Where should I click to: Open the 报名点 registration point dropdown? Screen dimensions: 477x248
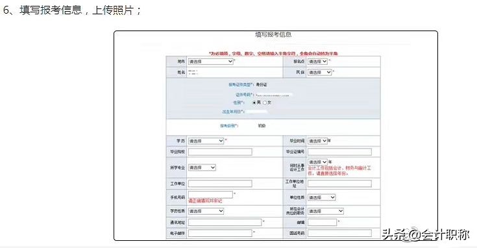[317, 62]
